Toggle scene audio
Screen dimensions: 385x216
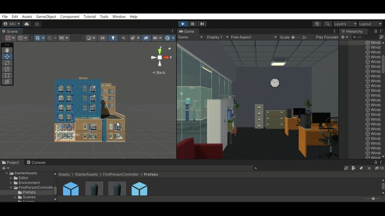click(x=124, y=38)
